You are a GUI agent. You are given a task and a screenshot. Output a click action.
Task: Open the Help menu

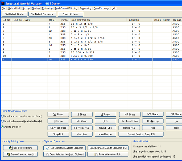(x=114, y=8)
